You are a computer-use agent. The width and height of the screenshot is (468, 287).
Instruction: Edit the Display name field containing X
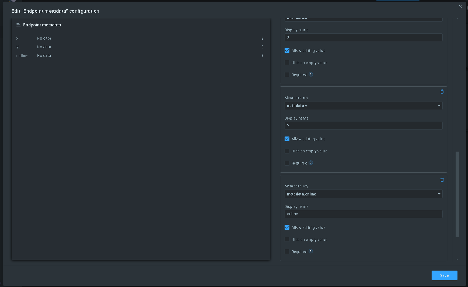(363, 37)
